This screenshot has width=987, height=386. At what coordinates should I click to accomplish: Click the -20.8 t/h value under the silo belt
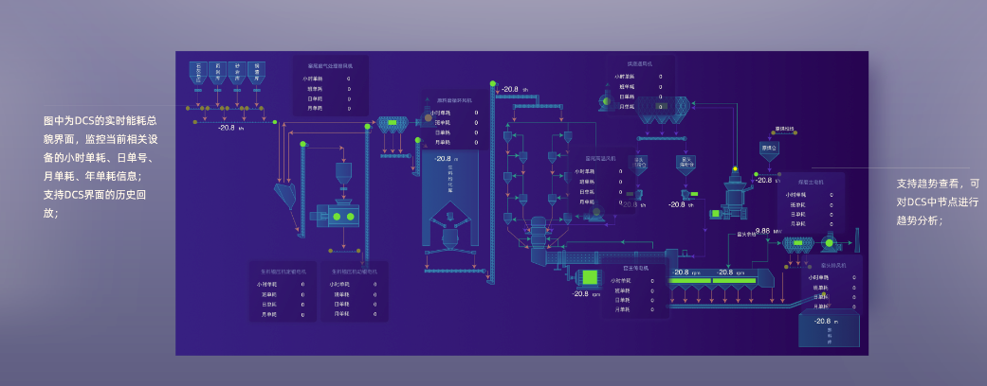(x=230, y=128)
